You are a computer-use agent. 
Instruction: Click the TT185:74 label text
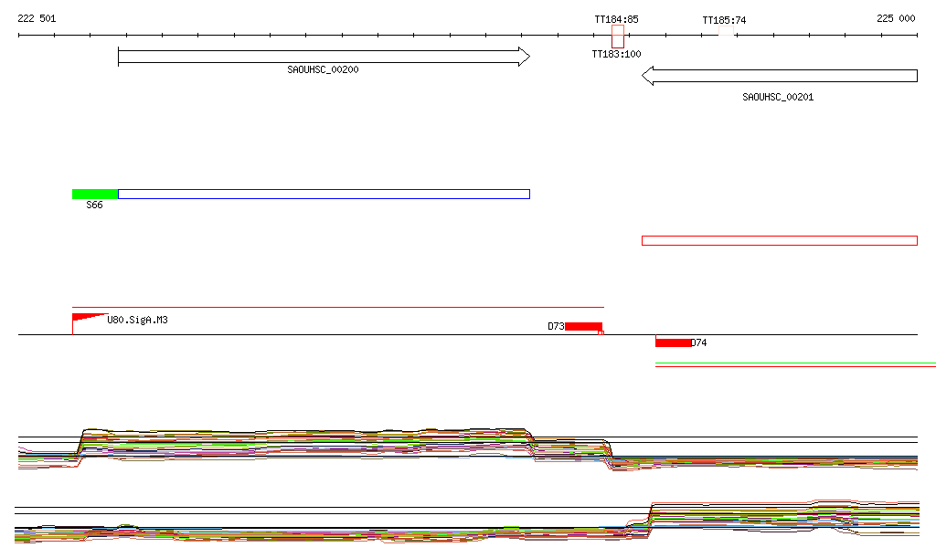[x=724, y=20]
